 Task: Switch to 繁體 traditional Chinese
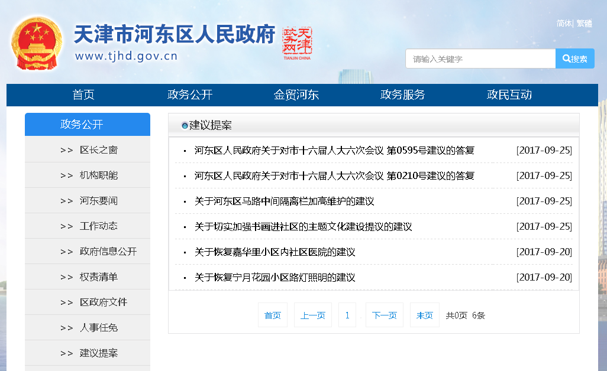(584, 23)
